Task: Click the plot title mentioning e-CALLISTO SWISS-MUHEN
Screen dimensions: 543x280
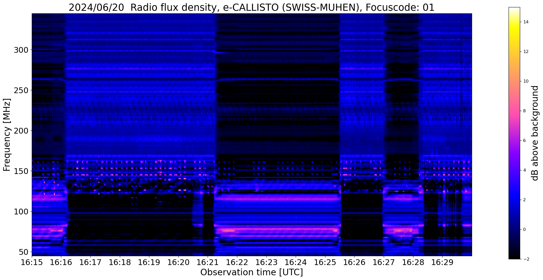Action: click(x=252, y=8)
